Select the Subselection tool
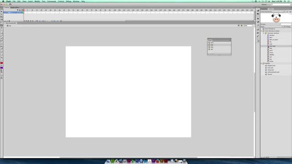This screenshot has height=164, width=292. coord(2,14)
